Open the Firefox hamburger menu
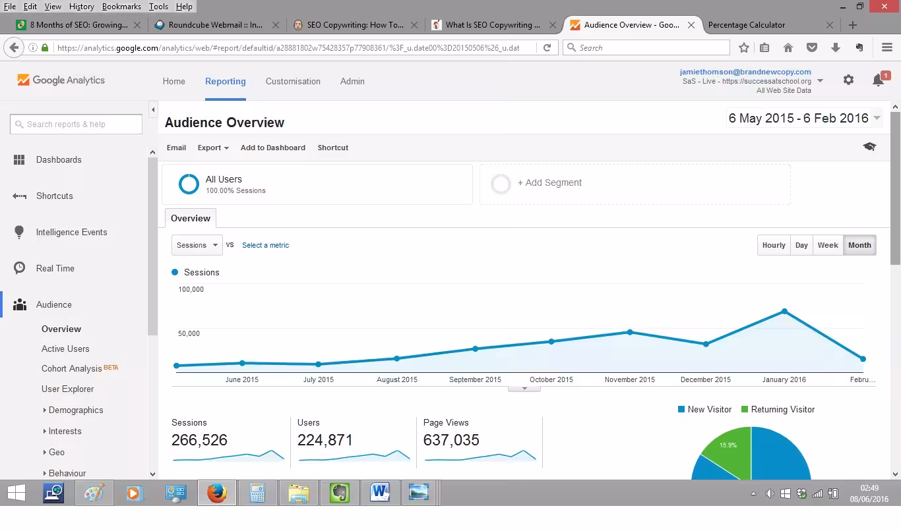This screenshot has height=531, width=901. click(x=886, y=47)
